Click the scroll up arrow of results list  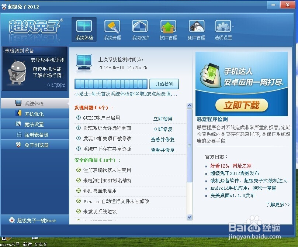pyautogui.click(x=189, y=106)
